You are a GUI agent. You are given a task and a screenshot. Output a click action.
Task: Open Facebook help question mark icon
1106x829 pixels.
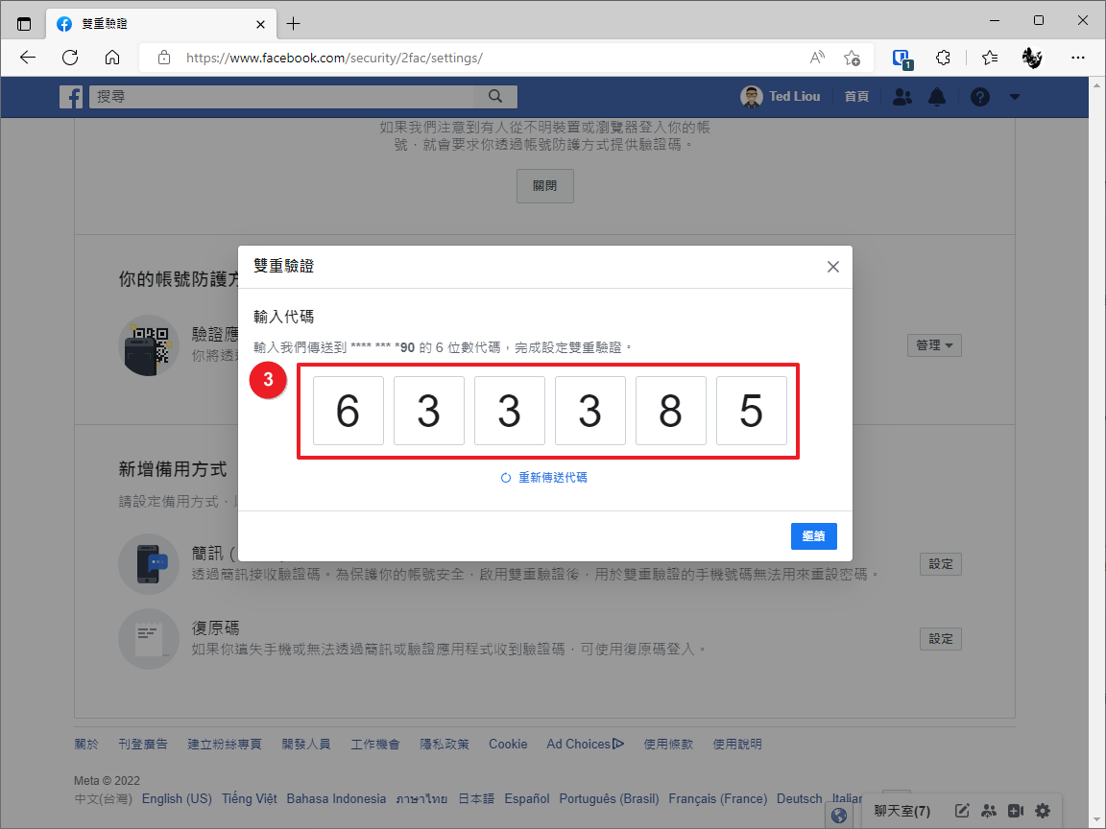[x=979, y=97]
